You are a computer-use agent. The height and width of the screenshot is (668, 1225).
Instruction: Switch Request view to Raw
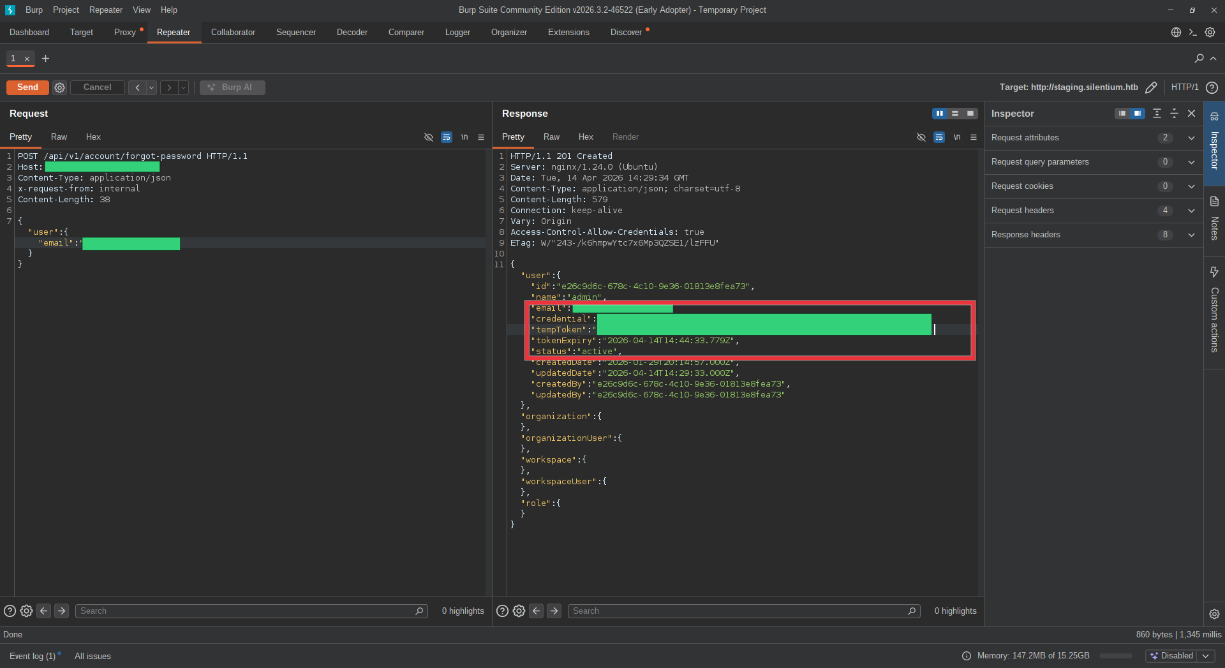59,137
